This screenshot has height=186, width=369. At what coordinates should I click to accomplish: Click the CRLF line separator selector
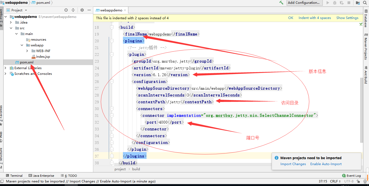(x=335, y=181)
